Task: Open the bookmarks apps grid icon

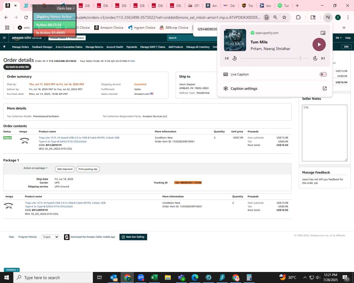Action: (7, 28)
